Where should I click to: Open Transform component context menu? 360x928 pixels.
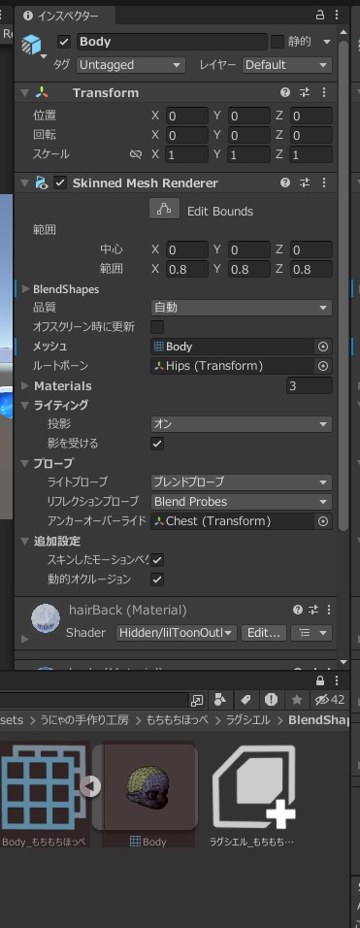[323, 92]
